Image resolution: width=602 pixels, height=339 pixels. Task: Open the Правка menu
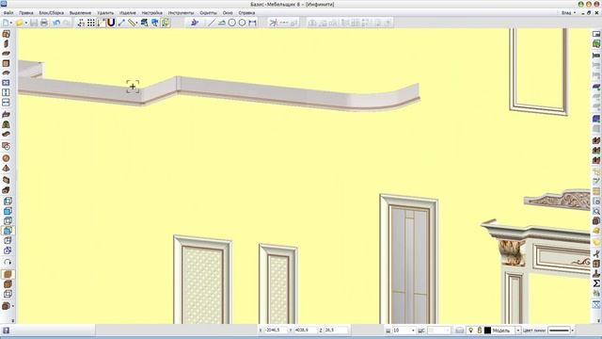click(26, 12)
